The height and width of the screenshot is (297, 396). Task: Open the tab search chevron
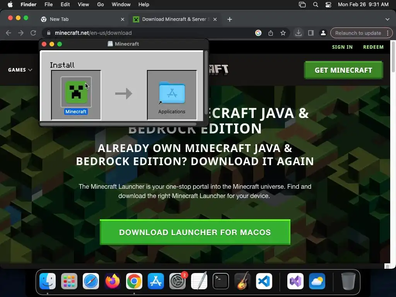click(x=387, y=19)
